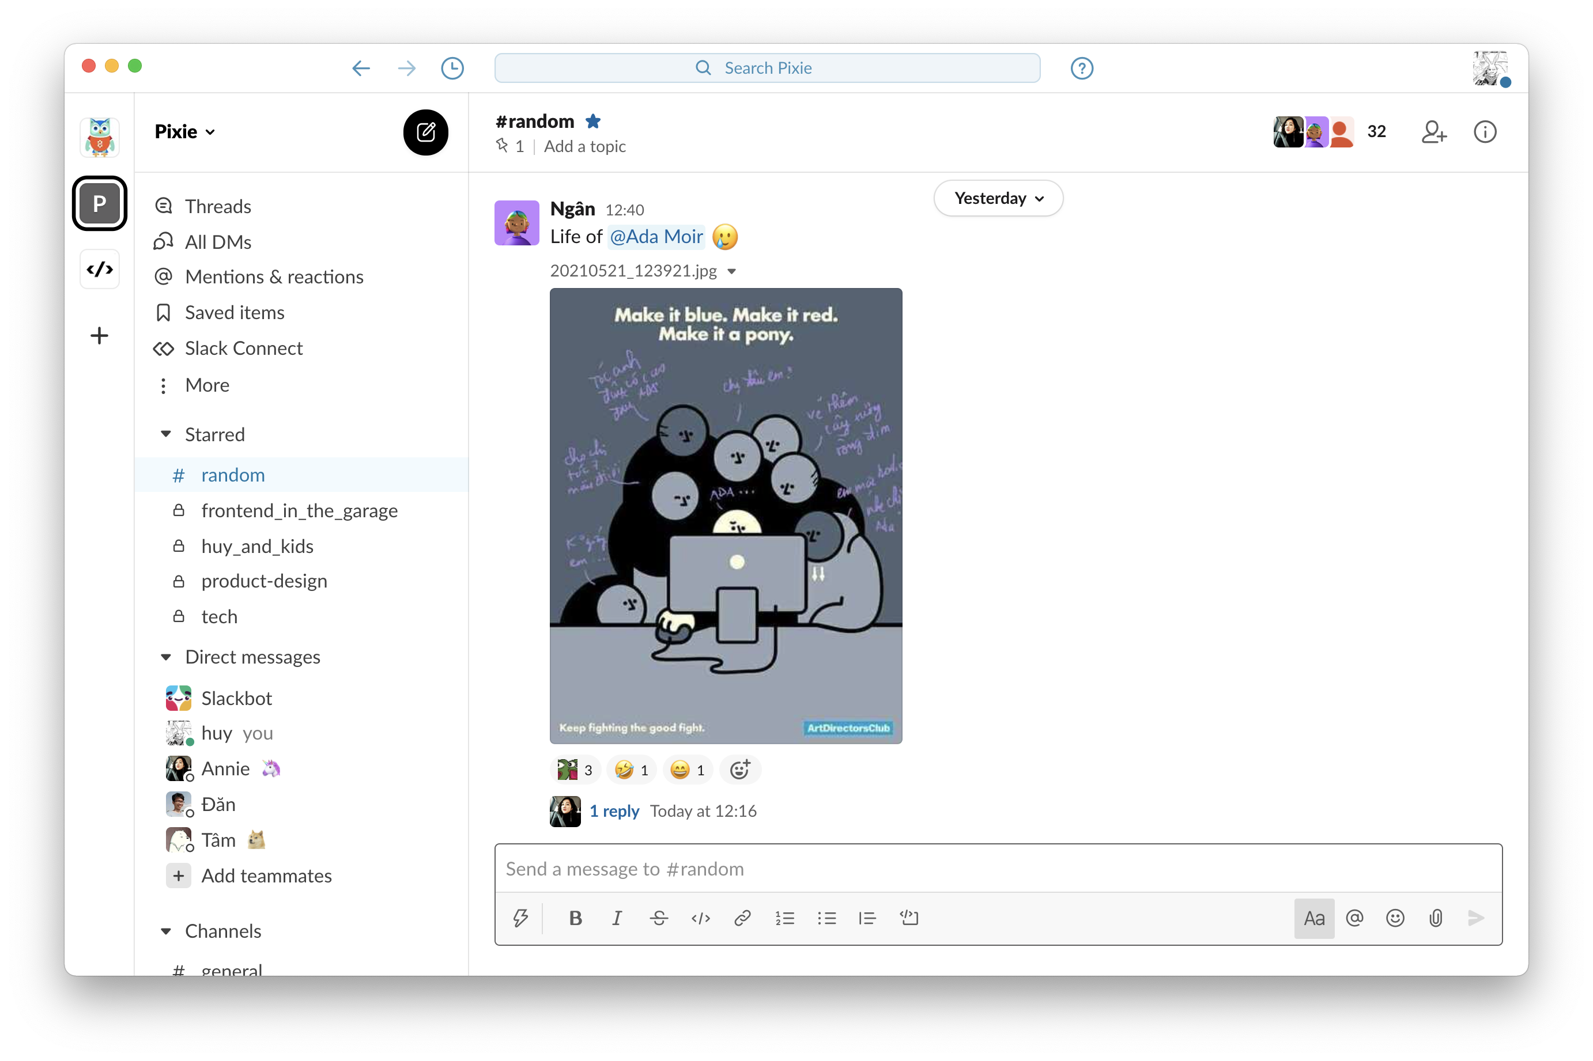The height and width of the screenshot is (1061, 1593).
Task: Click the unordered list icon
Action: [825, 918]
